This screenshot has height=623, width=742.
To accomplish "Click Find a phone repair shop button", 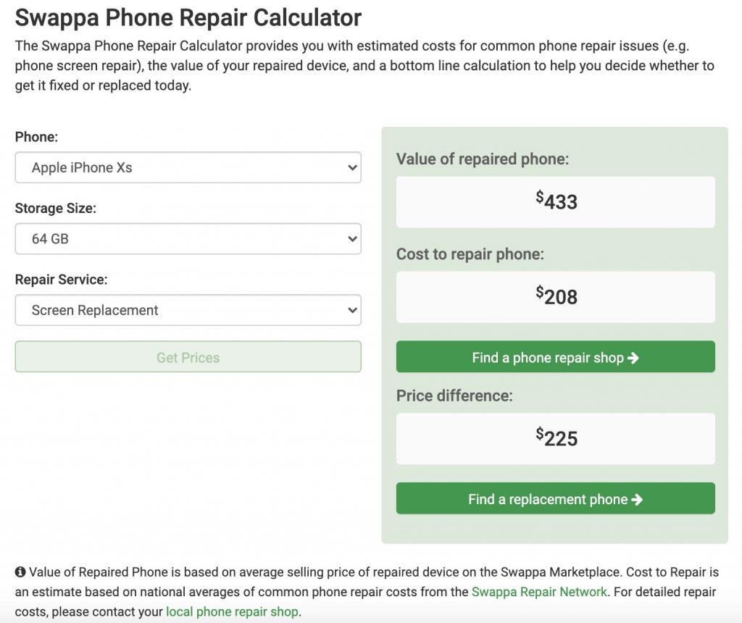I will [556, 357].
